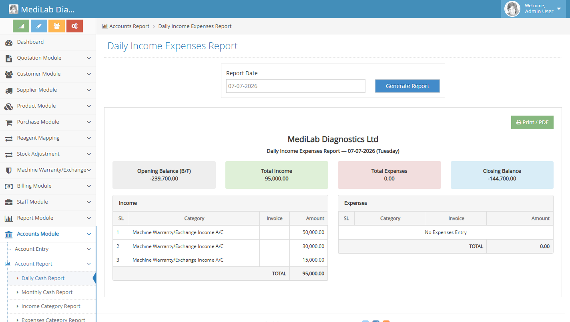Click the Opening Balance (B/F) card
This screenshot has width=570, height=322.
pyautogui.click(x=164, y=175)
